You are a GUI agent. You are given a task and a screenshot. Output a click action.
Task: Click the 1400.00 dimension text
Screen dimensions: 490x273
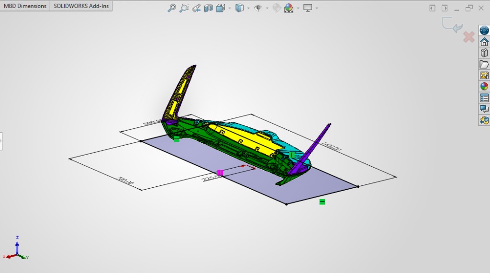(x=332, y=146)
